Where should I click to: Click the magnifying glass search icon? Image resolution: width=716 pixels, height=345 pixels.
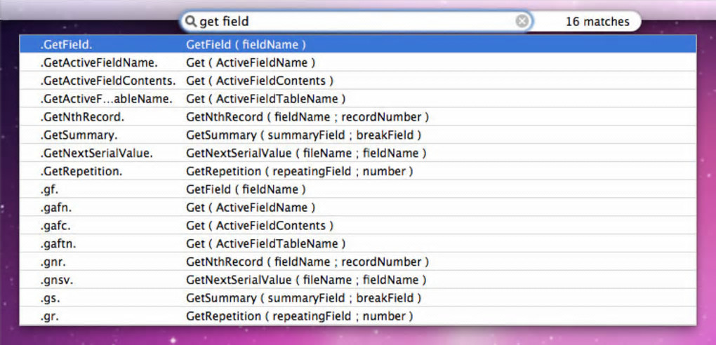190,22
